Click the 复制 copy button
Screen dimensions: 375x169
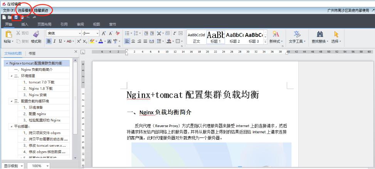pos(22,41)
